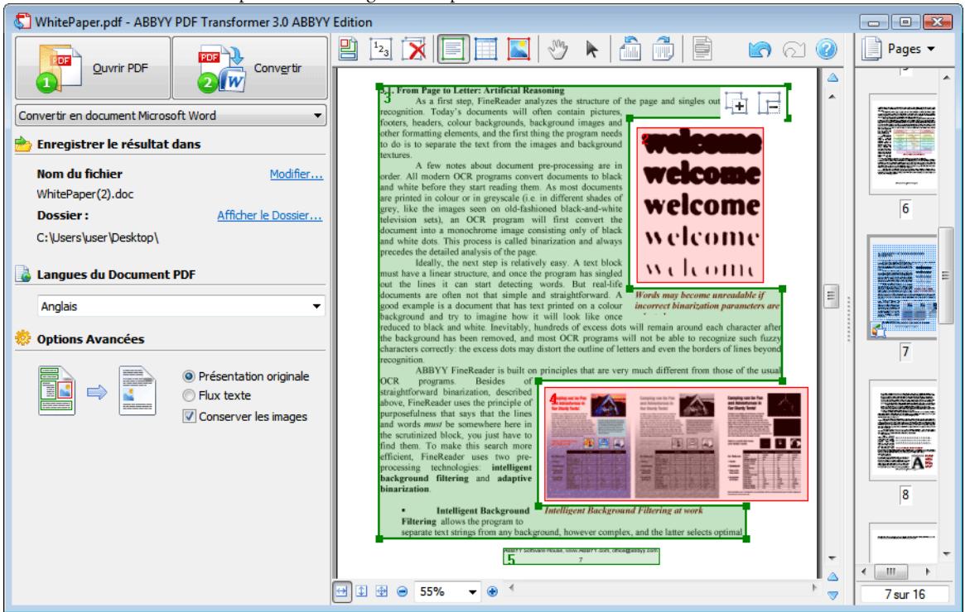Screen dimensions: 965x612
Task: Click the thumbnails panel scroll down arrow
Action: coord(946,554)
